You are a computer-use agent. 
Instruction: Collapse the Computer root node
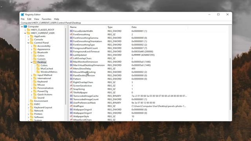pos(22,27)
